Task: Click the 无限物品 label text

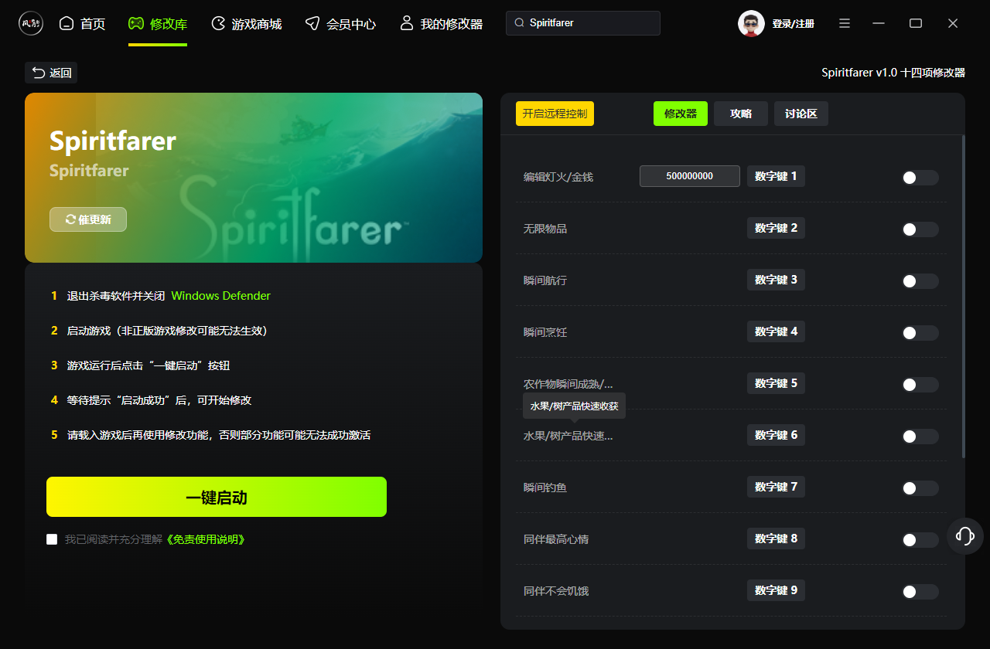Action: 545,229
